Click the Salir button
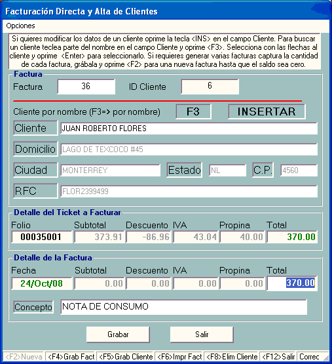 click(x=202, y=334)
